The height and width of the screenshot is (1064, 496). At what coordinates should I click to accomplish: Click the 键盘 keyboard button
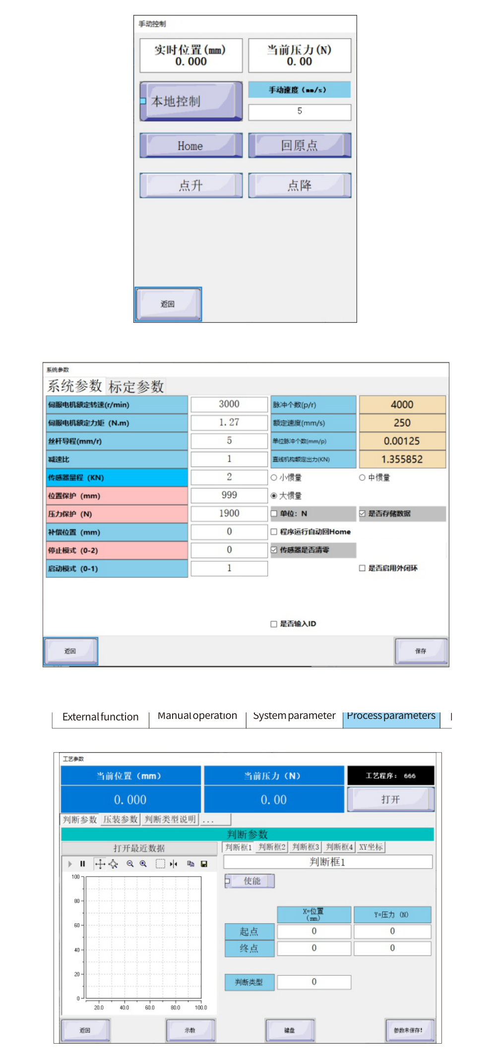[290, 1030]
